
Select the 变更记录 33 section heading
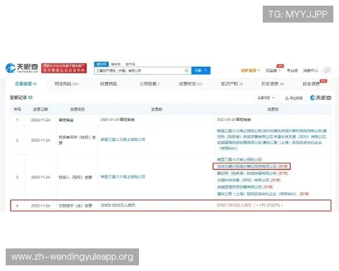tap(21, 98)
